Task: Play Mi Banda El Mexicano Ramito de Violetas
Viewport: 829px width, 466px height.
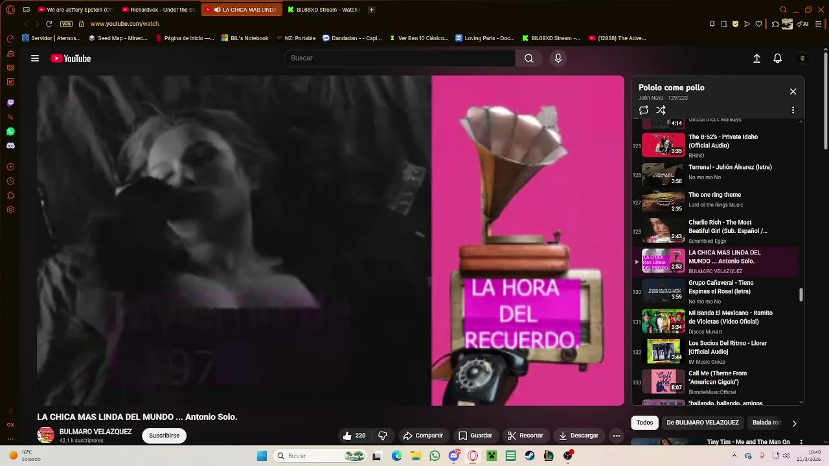Action: tap(717, 322)
